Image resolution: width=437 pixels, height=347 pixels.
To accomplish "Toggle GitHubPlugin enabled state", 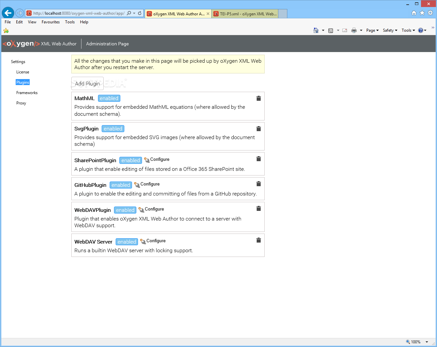I will (121, 185).
